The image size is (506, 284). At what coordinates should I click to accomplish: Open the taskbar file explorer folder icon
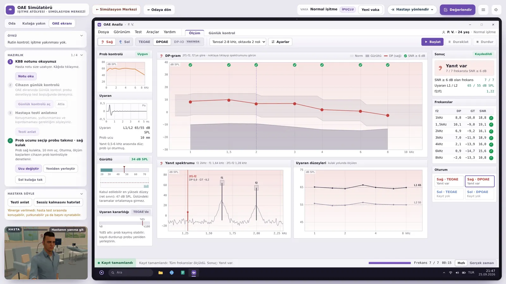pyautogui.click(x=161, y=273)
